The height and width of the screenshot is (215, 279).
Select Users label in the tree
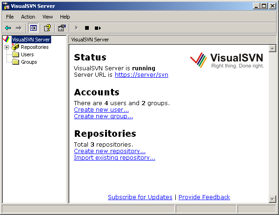tap(27, 54)
